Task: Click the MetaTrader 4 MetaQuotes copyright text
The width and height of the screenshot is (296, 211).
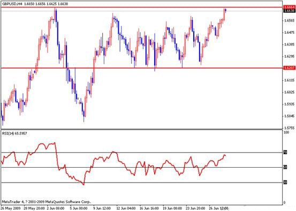Action: pos(47,201)
